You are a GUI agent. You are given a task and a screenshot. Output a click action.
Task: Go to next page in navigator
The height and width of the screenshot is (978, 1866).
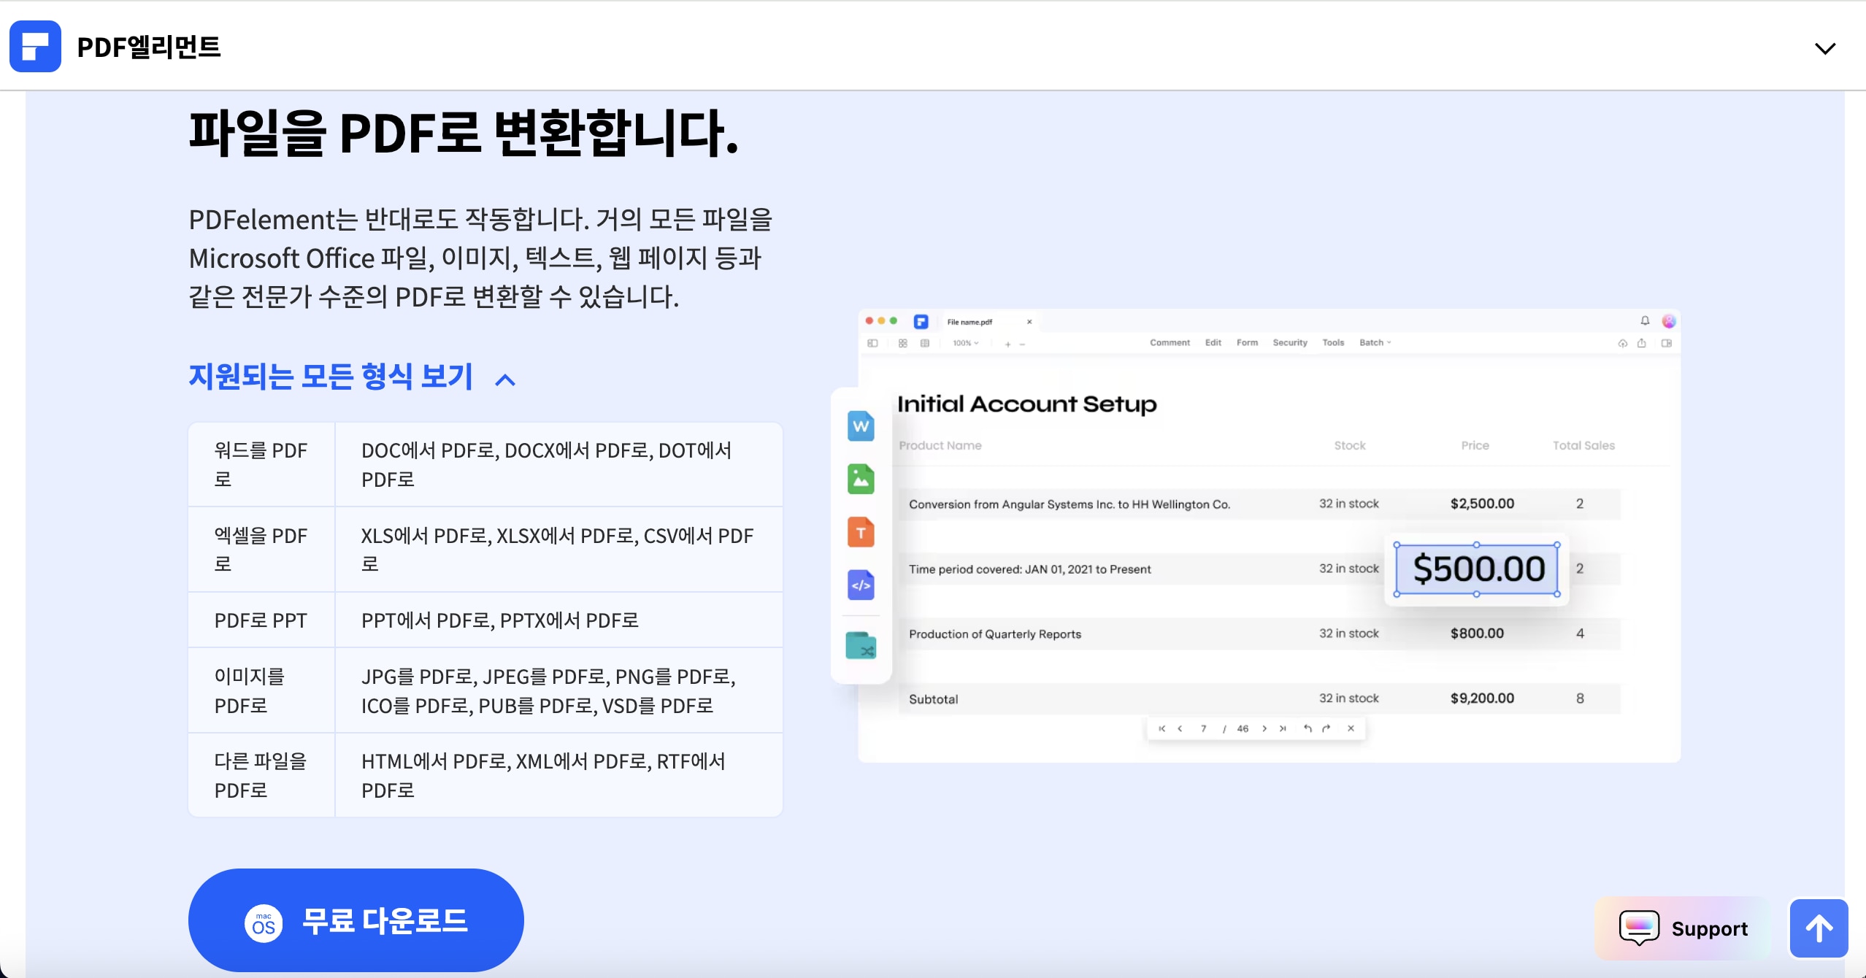click(x=1264, y=728)
